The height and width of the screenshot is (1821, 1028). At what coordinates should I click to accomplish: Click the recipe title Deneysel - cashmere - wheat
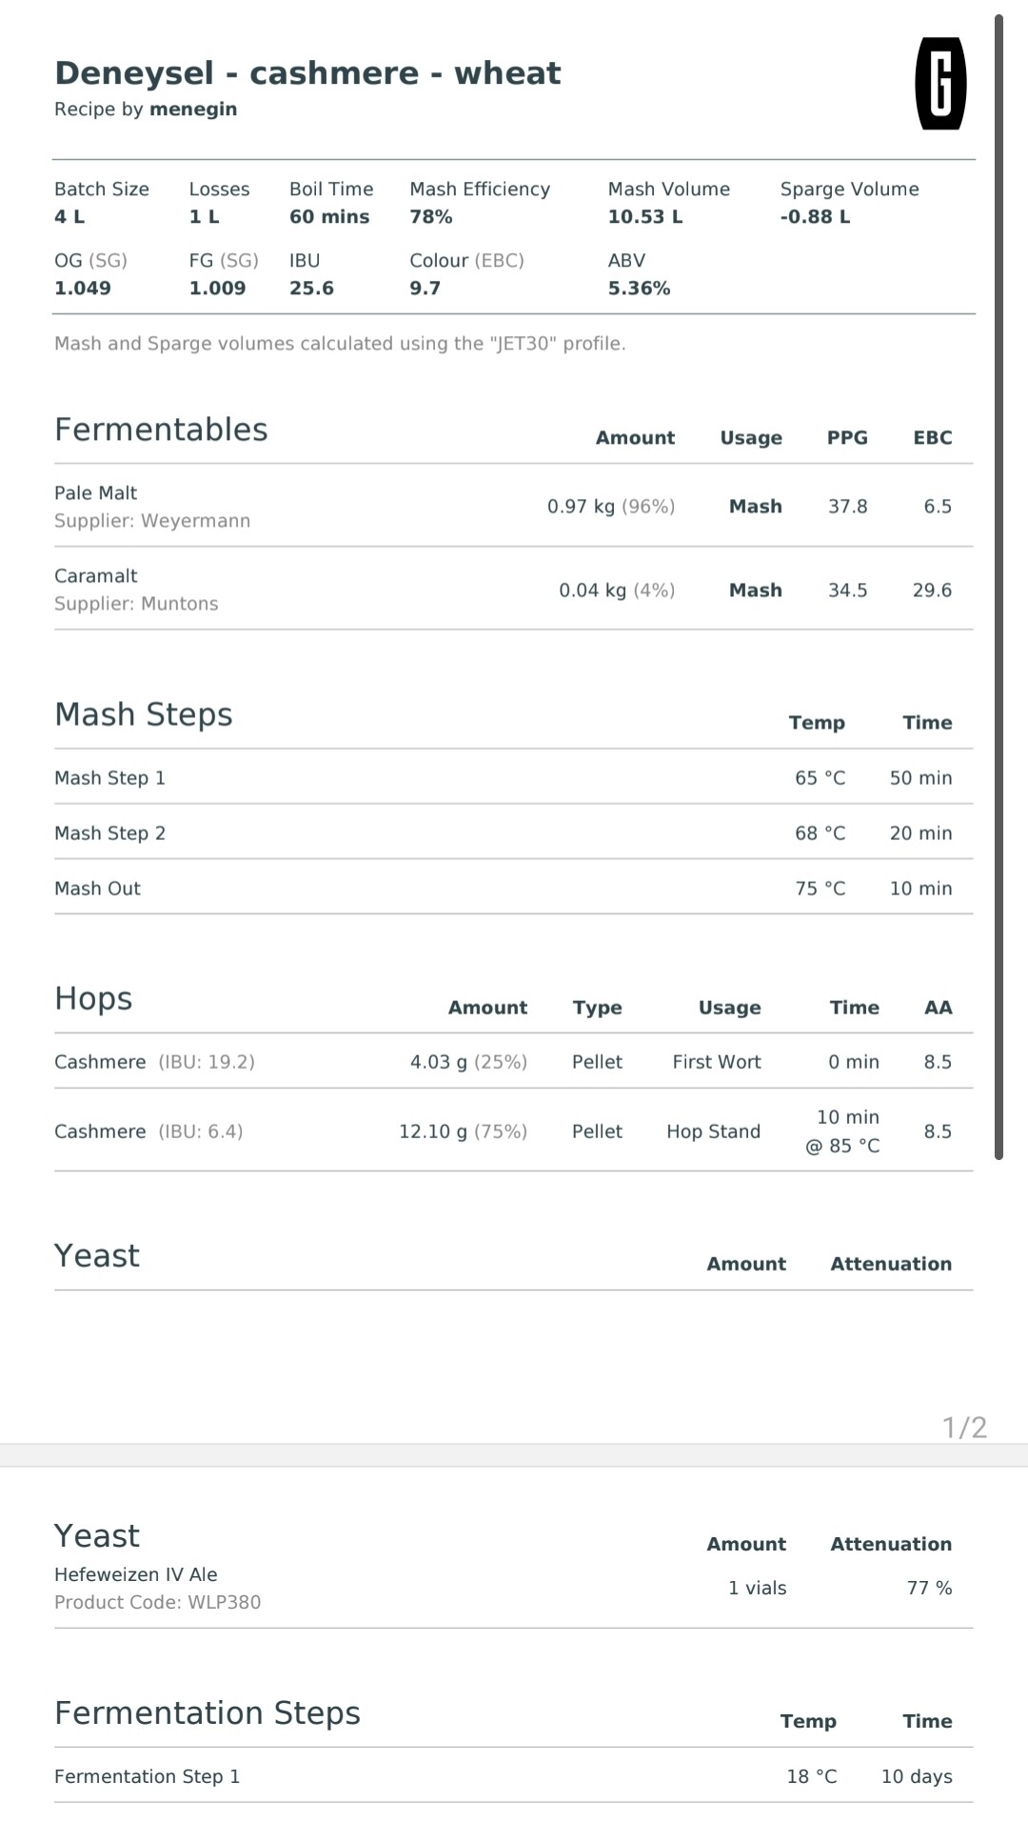pos(307,73)
